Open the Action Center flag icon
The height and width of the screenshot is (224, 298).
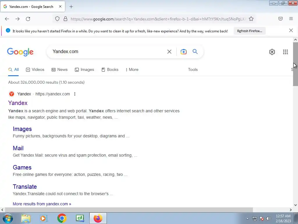click(x=262, y=218)
